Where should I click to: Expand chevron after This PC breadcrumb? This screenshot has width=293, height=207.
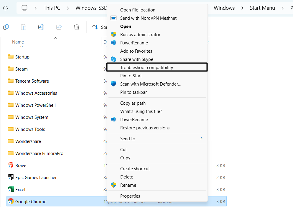(x=68, y=8)
